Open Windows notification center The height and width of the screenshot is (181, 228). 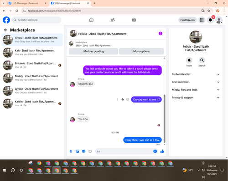coord(222,170)
